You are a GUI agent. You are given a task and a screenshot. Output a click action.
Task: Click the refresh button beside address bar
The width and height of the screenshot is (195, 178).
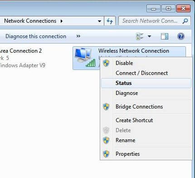110,21
